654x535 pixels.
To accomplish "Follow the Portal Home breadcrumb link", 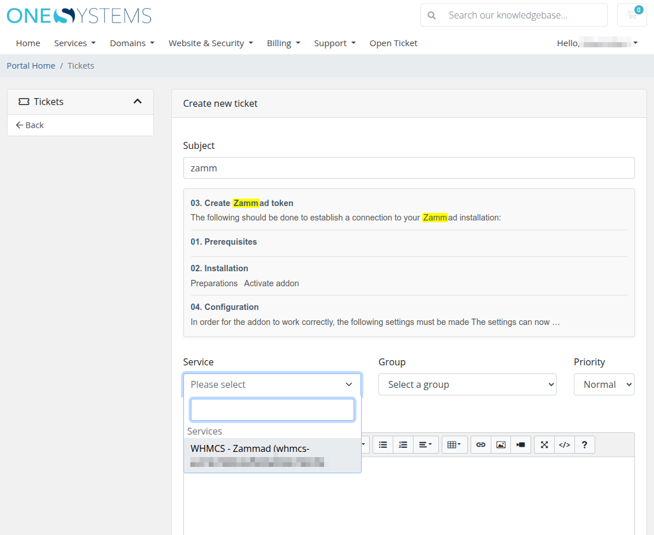I will pyautogui.click(x=31, y=66).
